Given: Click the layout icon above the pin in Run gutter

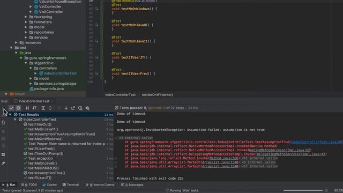Looking at the screenshot, I should coord(3,154).
